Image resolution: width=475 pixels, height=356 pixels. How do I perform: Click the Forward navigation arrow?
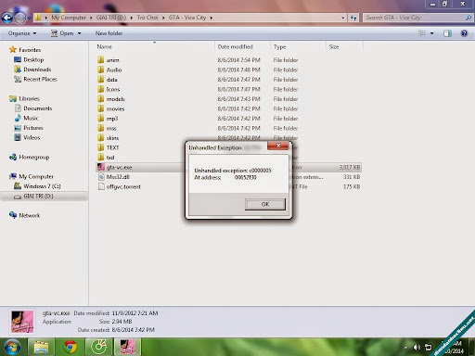point(20,18)
